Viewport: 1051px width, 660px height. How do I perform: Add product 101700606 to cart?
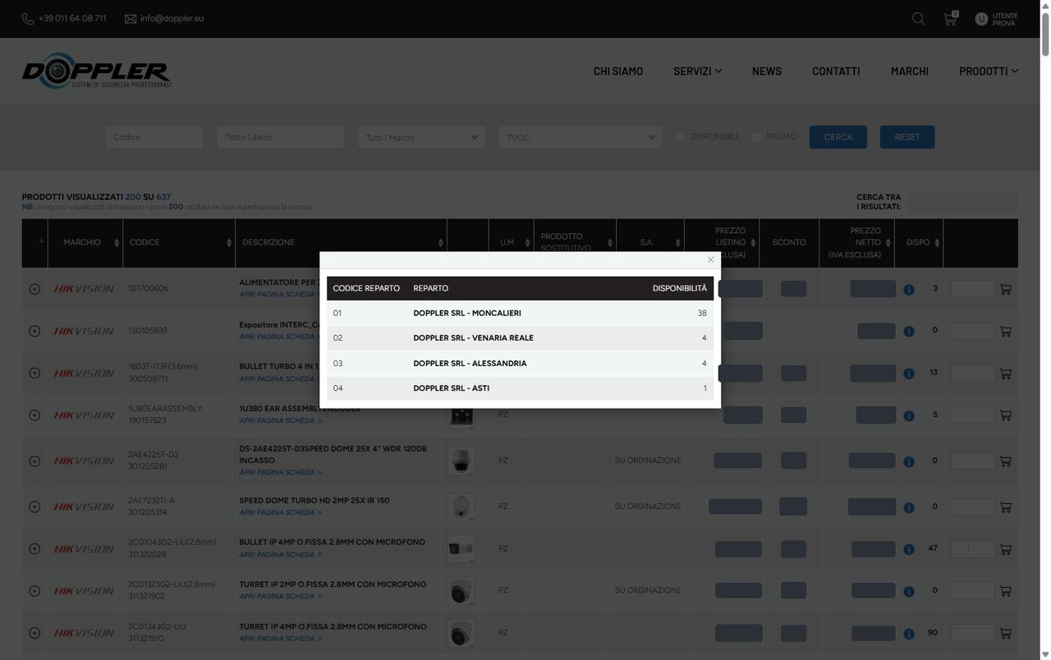[x=1006, y=289]
